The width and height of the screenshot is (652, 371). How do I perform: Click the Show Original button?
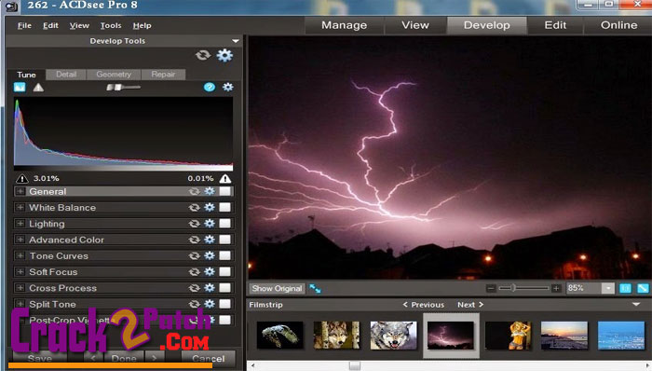click(x=277, y=289)
